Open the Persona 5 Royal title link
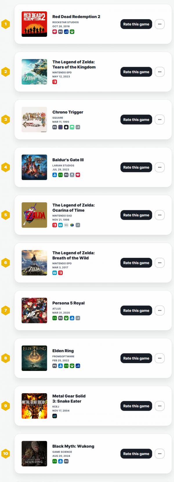Screen dimensions: 174x482 (x=68, y=303)
